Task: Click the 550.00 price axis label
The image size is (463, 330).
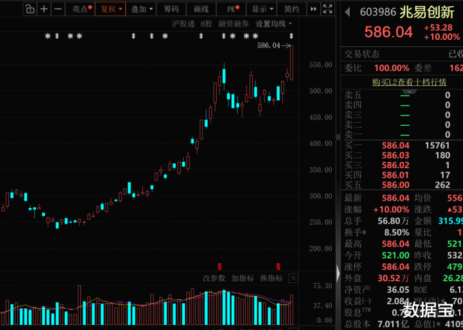Action: pyautogui.click(x=321, y=65)
